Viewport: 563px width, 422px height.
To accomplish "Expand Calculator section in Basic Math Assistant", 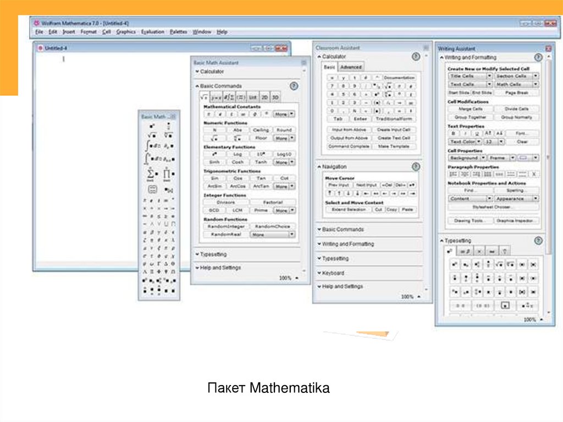I will pyautogui.click(x=209, y=72).
